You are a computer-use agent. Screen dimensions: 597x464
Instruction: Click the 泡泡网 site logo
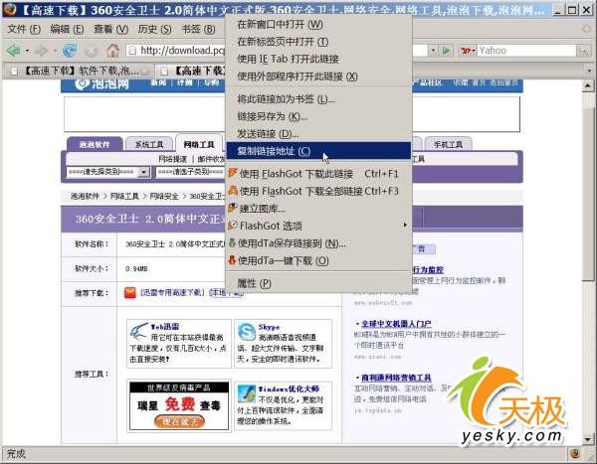(102, 84)
